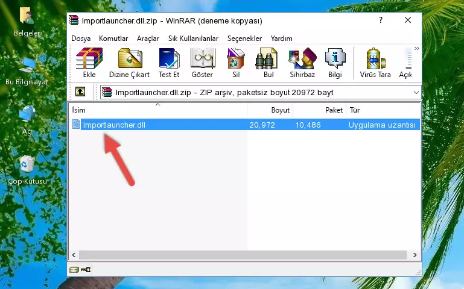Click the WinRAR title bar app icon

(x=74, y=20)
